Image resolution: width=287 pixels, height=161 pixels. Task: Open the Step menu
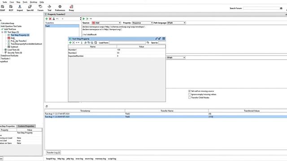point(18,2)
